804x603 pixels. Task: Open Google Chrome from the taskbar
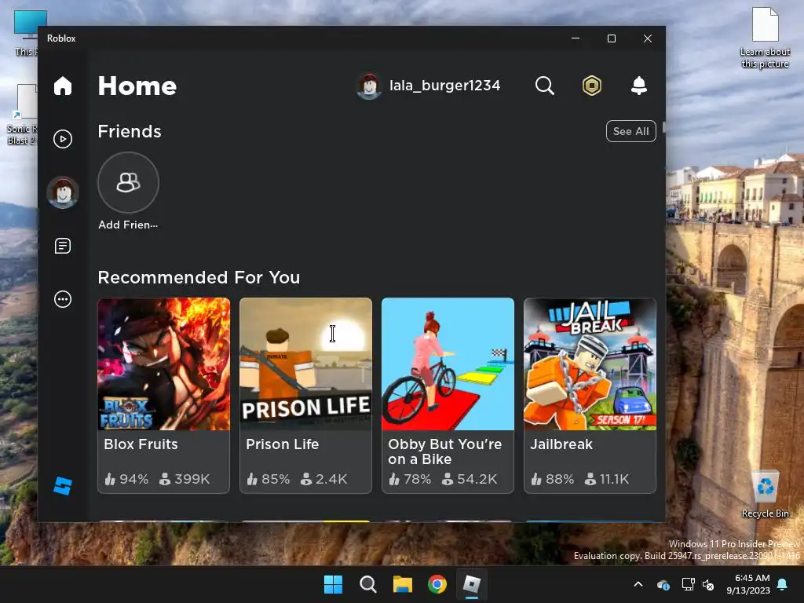click(437, 584)
